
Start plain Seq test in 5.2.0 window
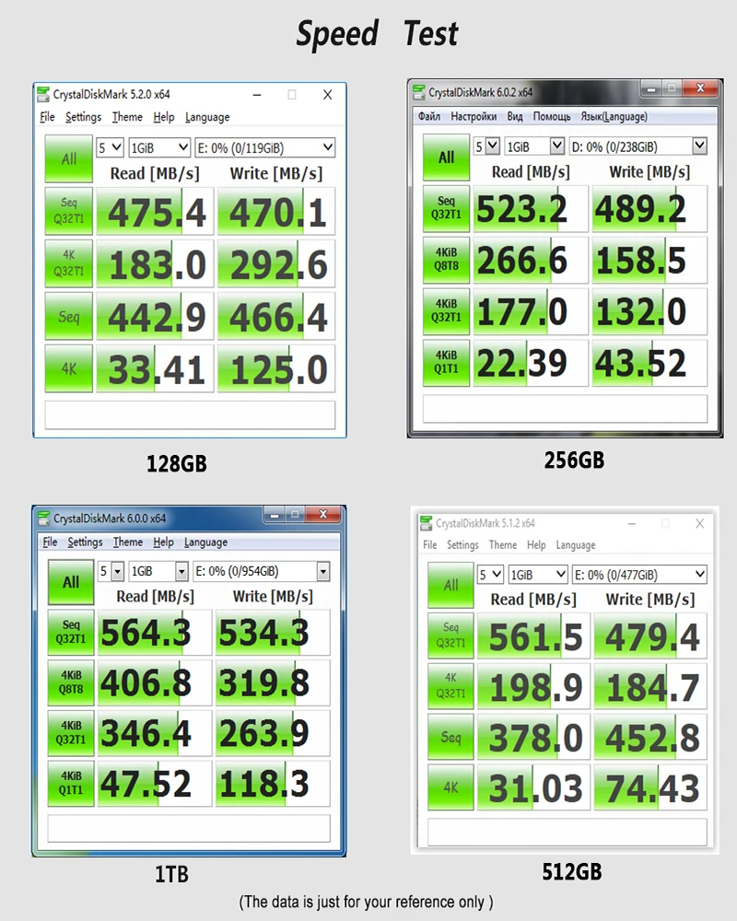69,317
